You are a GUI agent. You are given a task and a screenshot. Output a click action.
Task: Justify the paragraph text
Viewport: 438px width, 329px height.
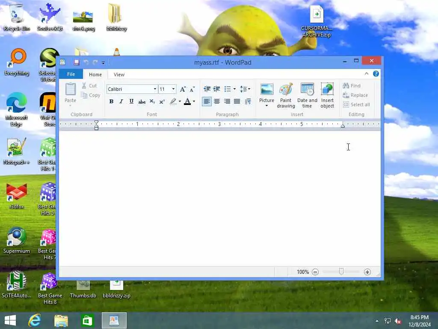pyautogui.click(x=237, y=101)
